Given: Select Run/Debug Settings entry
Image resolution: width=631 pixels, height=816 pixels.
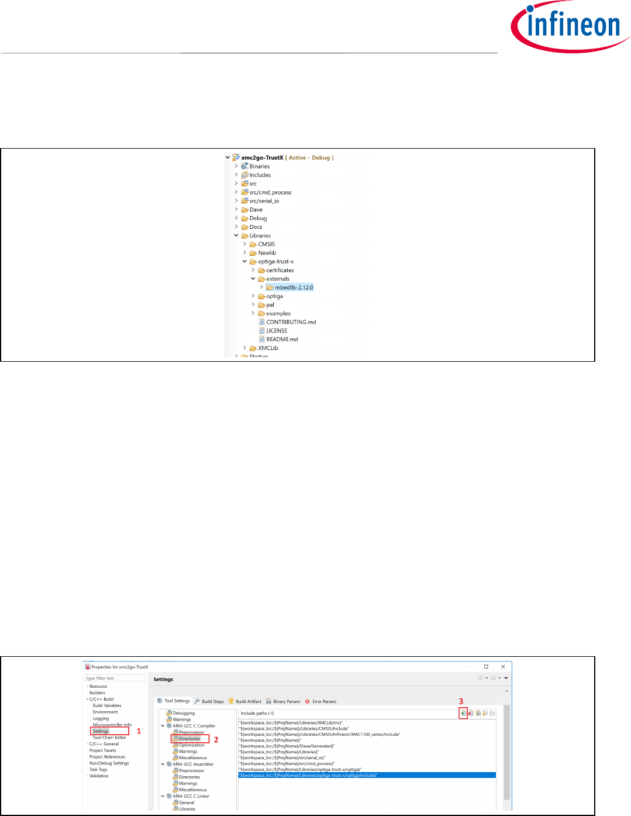Looking at the screenshot, I should 109,763.
